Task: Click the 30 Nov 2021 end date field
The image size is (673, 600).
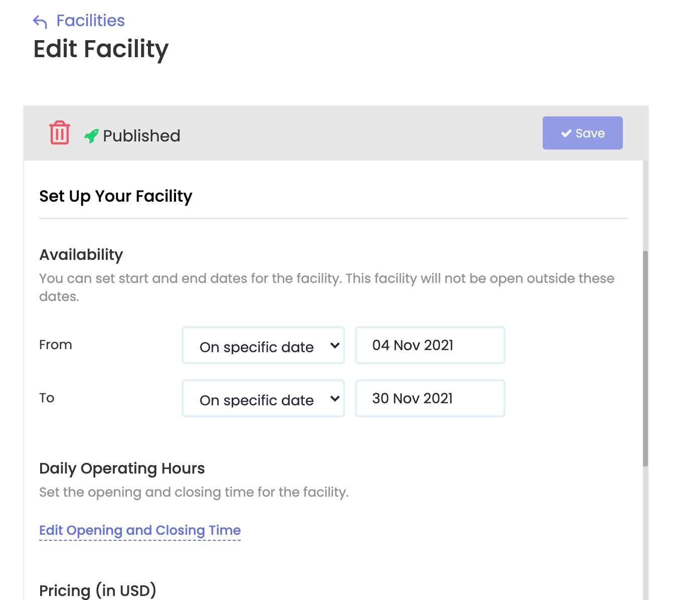Action: [430, 398]
